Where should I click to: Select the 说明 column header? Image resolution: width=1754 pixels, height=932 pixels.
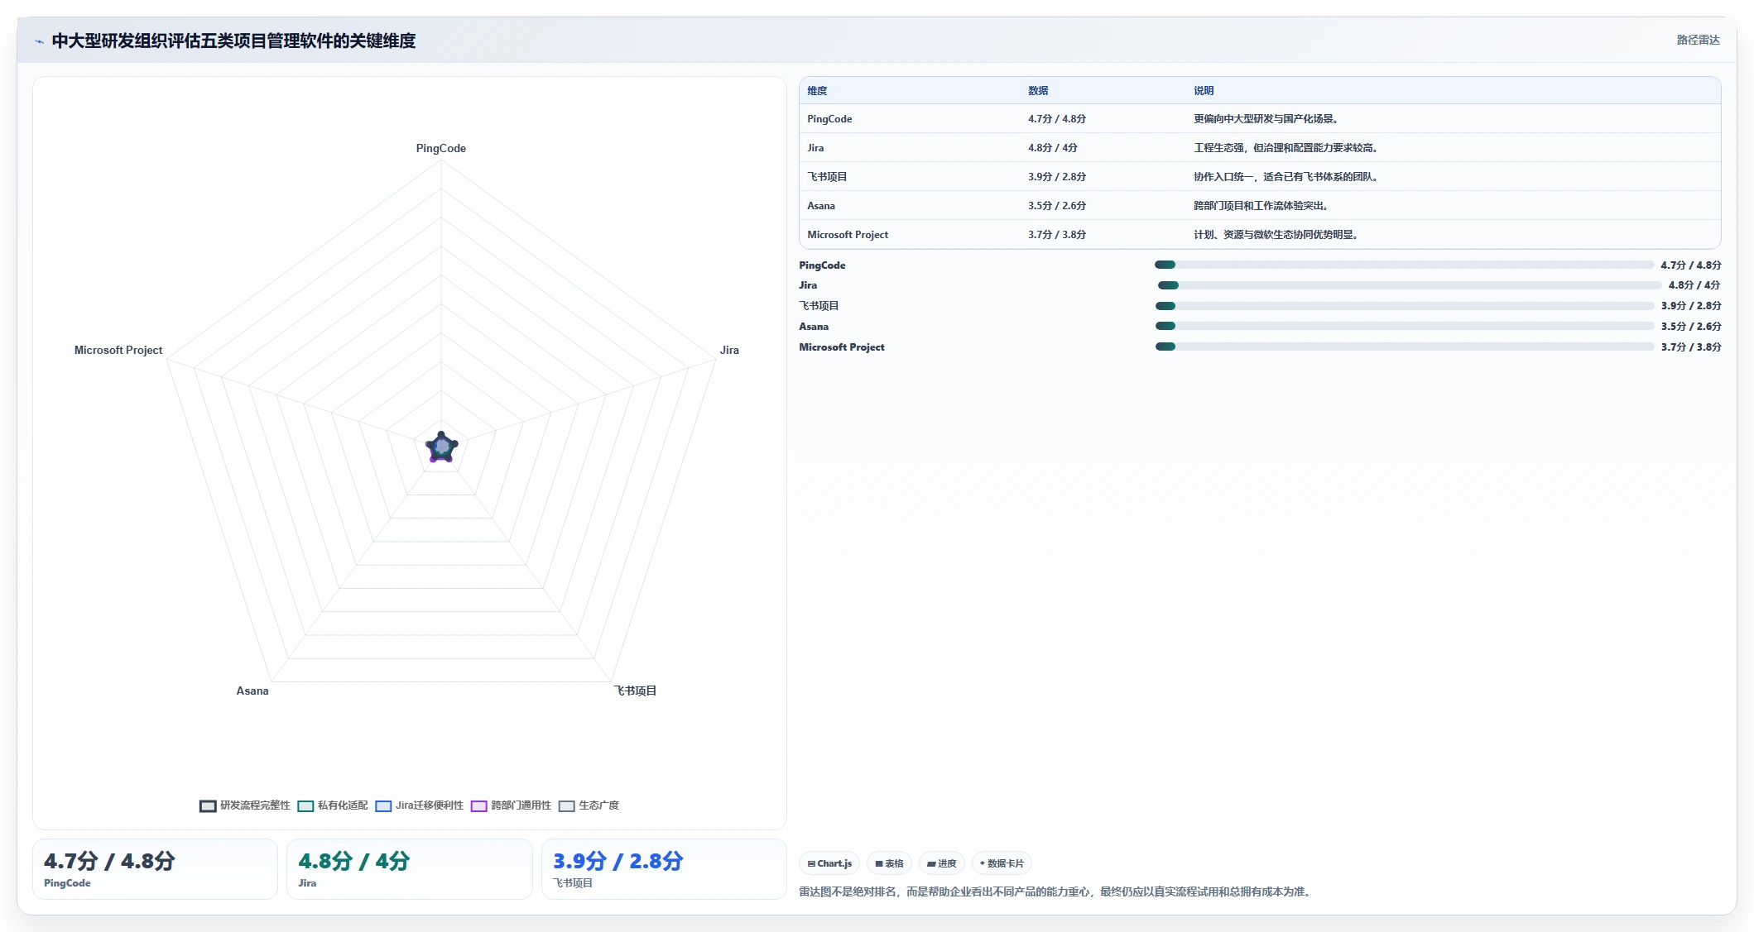(1204, 91)
